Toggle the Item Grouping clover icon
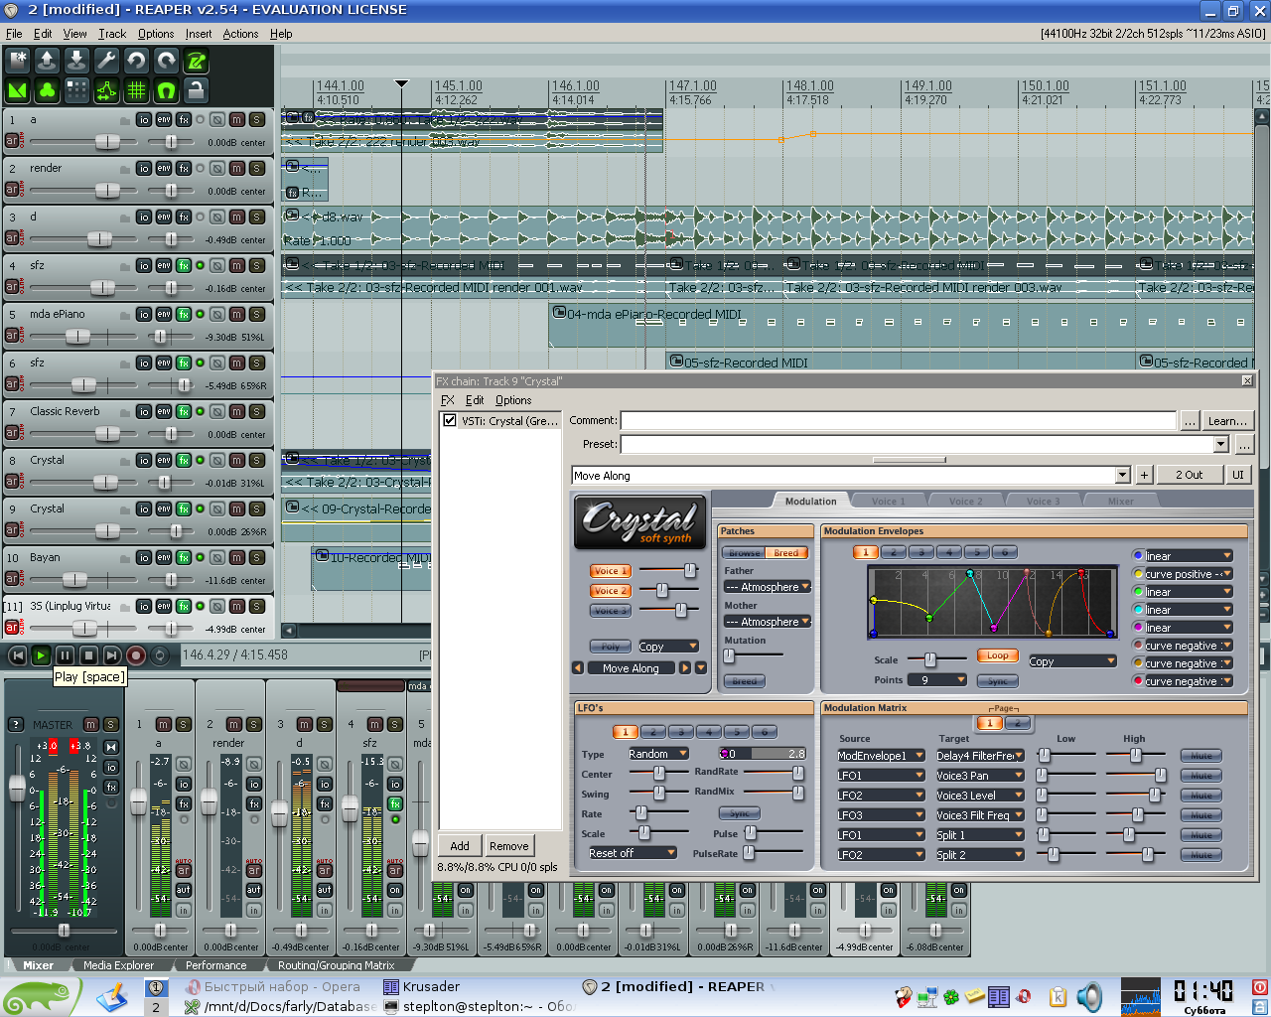Viewport: 1271px width, 1017px height. (47, 90)
